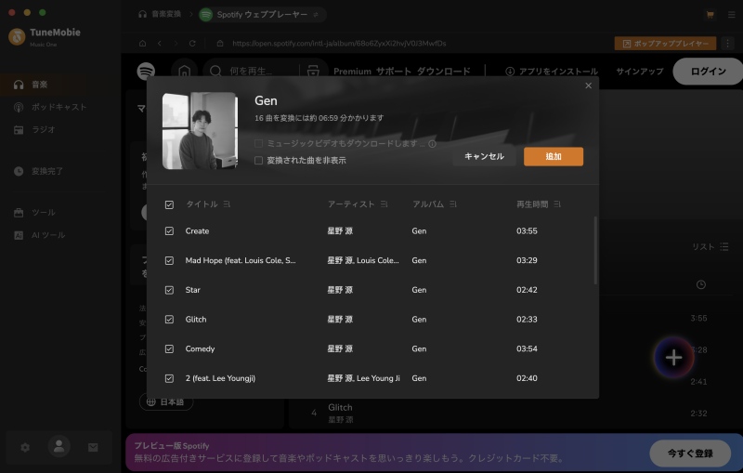
Task: Uncheck the Glitch track checkbox
Action: point(169,320)
